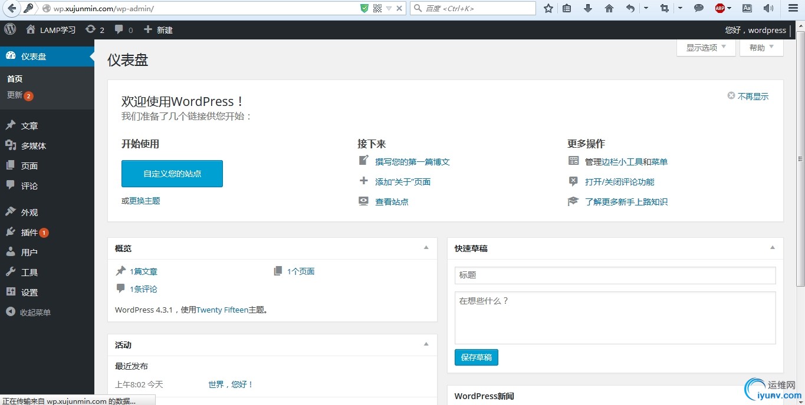Open LAMP学习 site link in admin bar
Viewport: 805px width, 405px height.
point(51,30)
